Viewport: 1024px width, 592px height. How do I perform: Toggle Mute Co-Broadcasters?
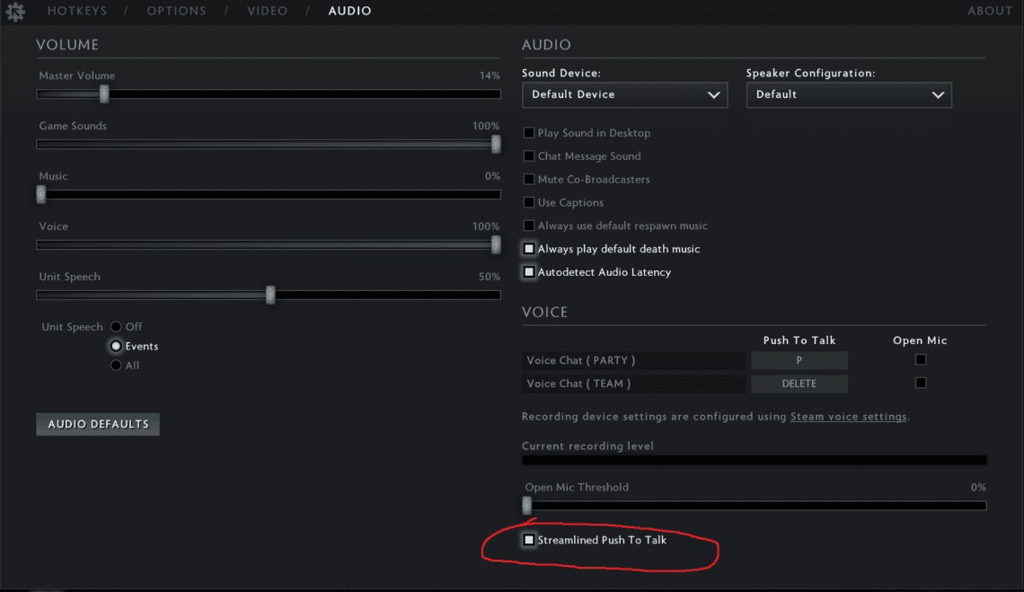pos(529,179)
